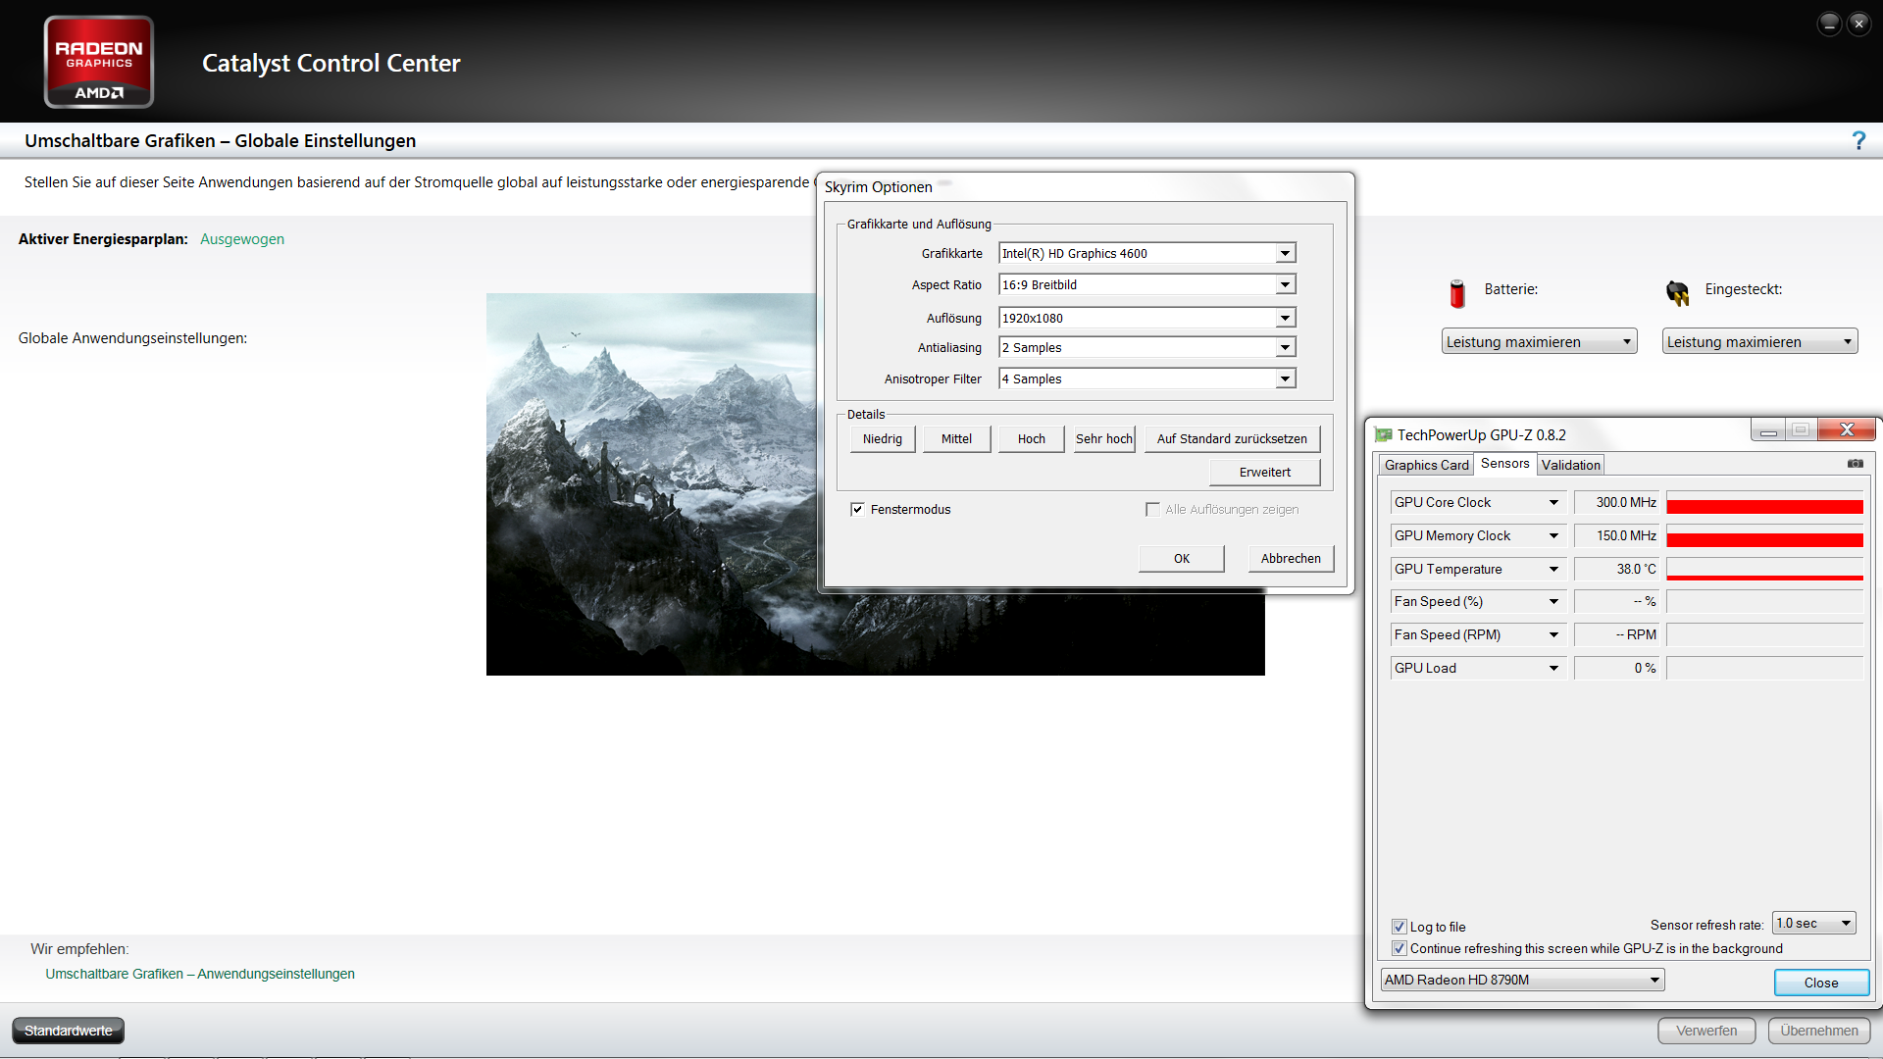1883x1059 pixels.
Task: Switch to the Graphics Card tab
Action: point(1427,465)
